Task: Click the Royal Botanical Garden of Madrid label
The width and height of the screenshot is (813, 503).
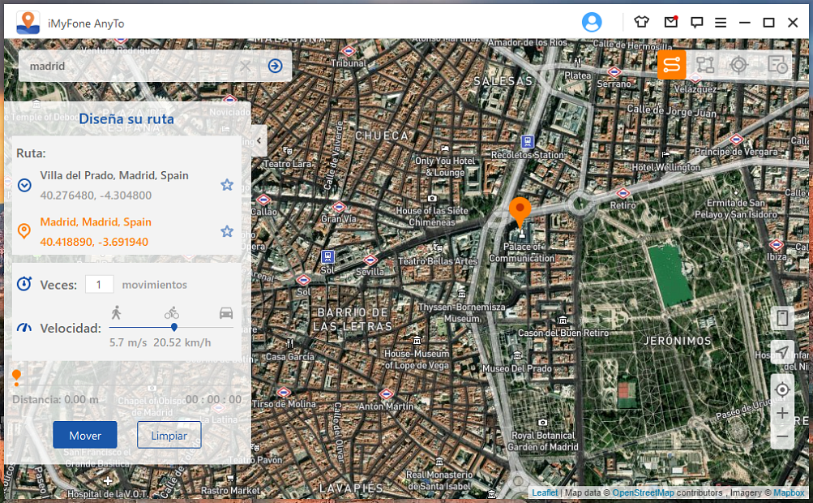Action: (543, 441)
